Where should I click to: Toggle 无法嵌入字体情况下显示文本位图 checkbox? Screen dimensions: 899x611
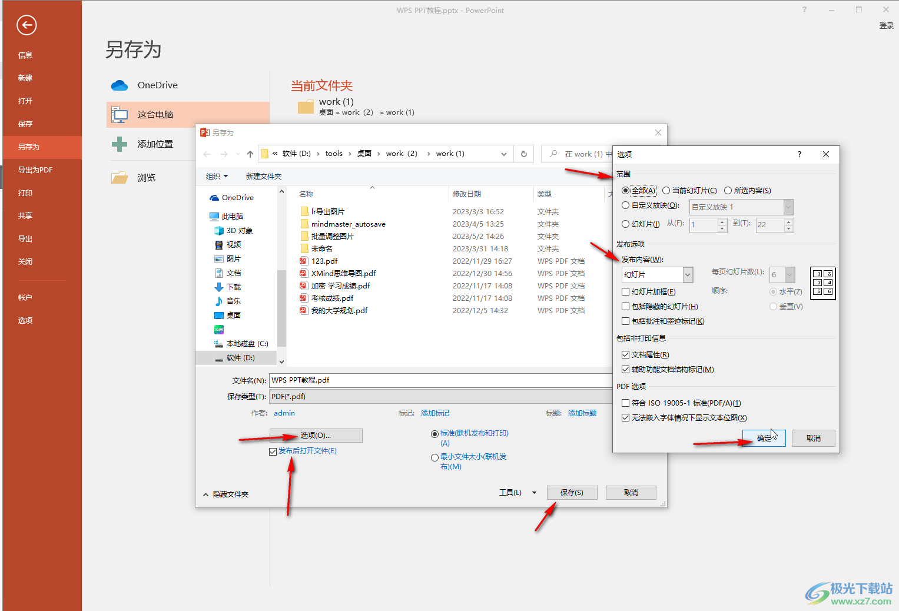click(x=625, y=418)
